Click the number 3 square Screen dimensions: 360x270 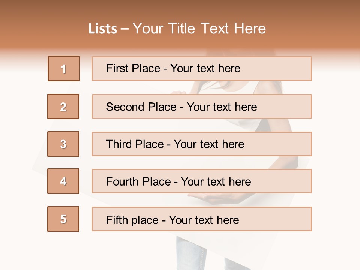63,144
